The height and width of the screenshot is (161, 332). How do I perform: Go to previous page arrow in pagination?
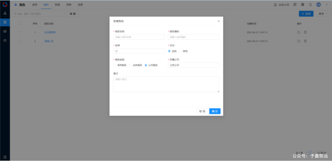click(x=306, y=153)
